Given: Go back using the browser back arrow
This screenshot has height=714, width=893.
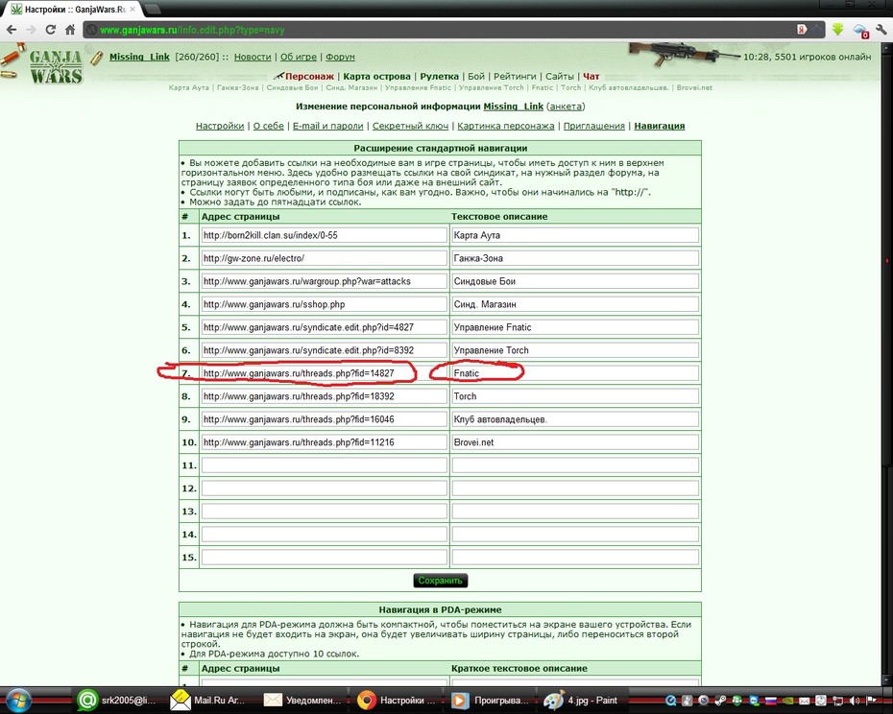Looking at the screenshot, I should 12,30.
